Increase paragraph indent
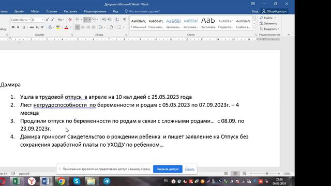The width and height of the screenshot is (331, 186). [110, 20]
